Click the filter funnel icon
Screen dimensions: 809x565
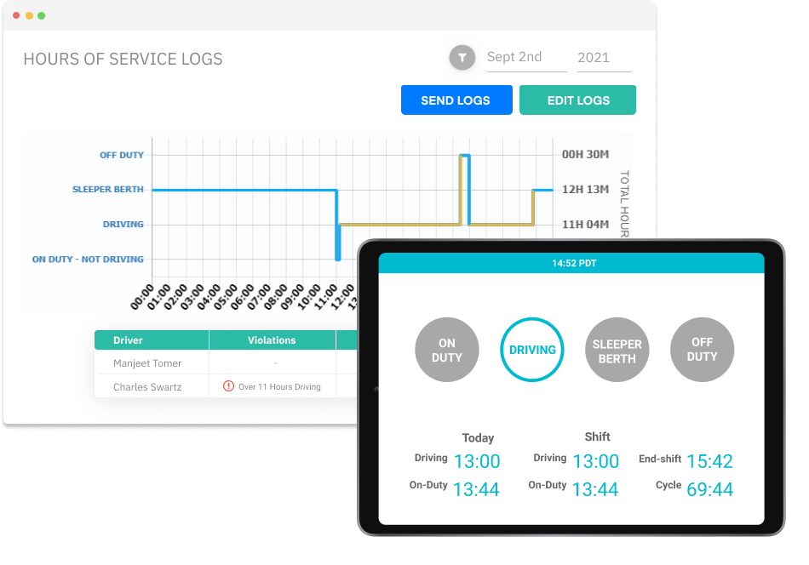[462, 58]
